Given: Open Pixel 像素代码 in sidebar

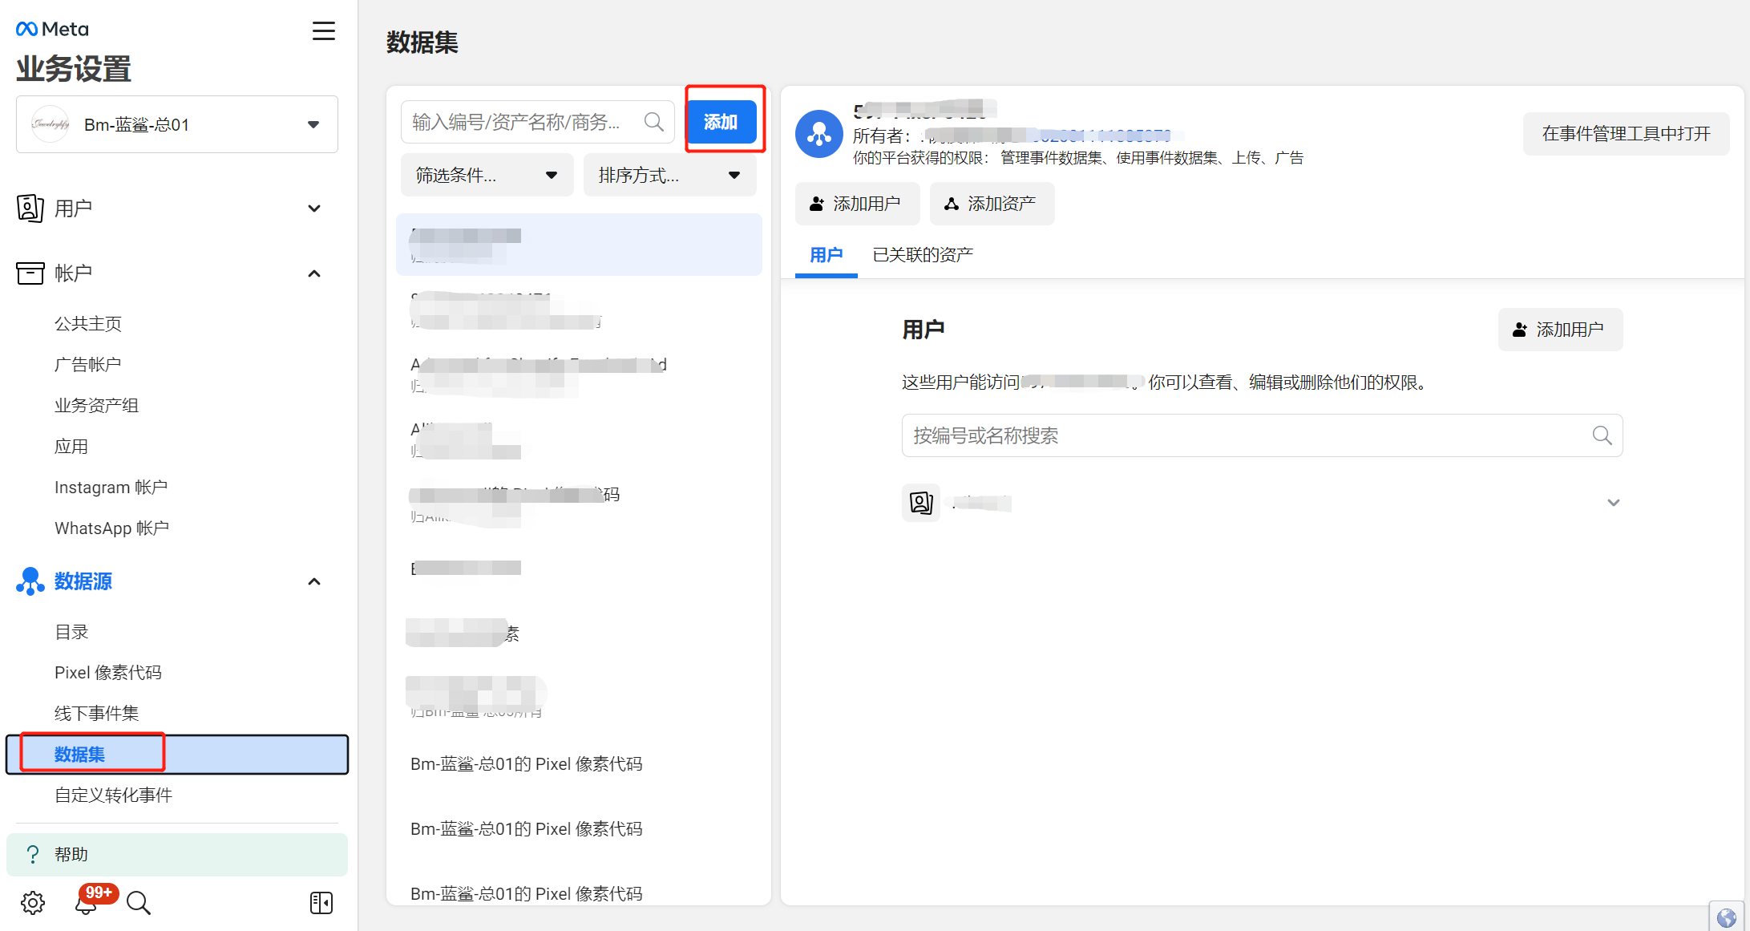Looking at the screenshot, I should coord(108,673).
